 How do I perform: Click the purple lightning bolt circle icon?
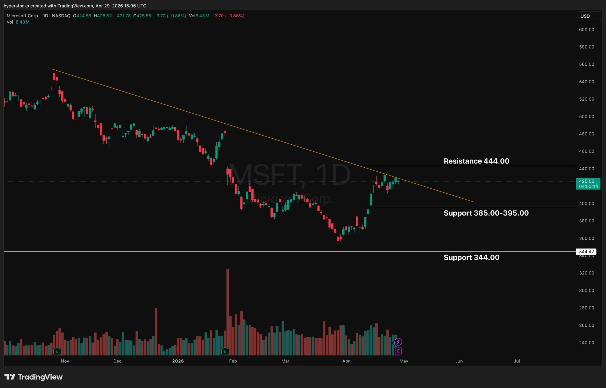(x=399, y=342)
